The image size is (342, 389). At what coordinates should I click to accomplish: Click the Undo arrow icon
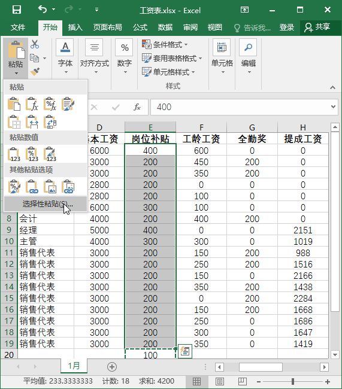coord(43,10)
